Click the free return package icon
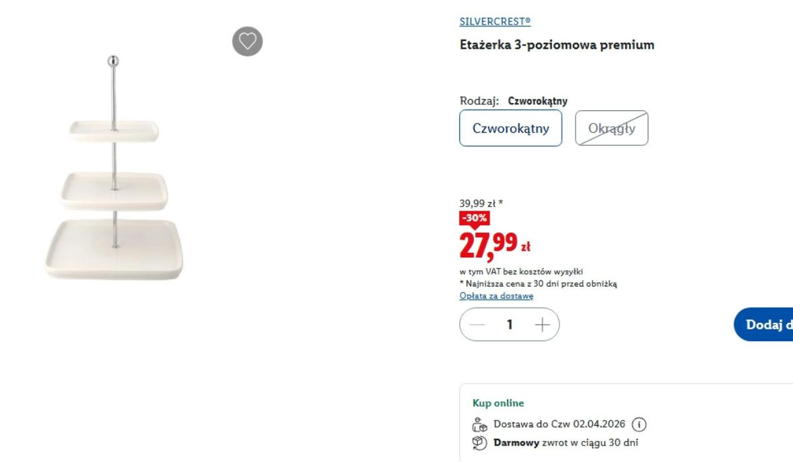Screen dimensions: 793x462 [x=480, y=443]
